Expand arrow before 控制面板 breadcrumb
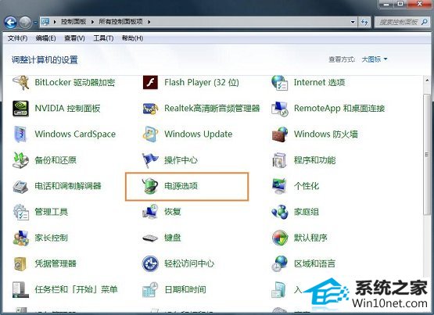 pyautogui.click(x=55, y=22)
